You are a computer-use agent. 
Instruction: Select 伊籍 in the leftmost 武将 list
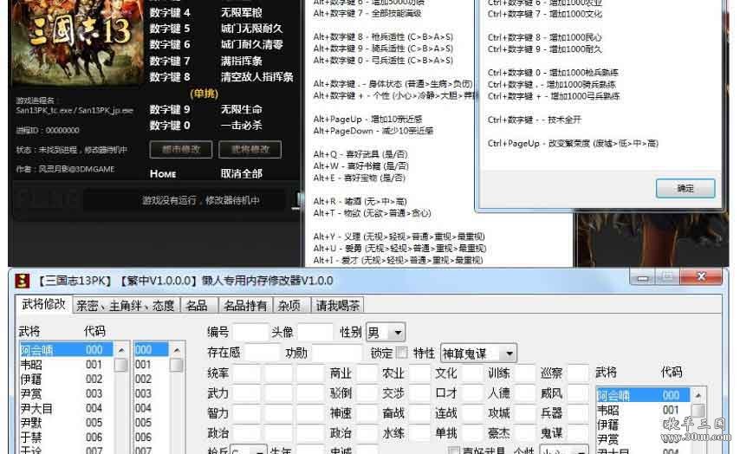click(31, 379)
